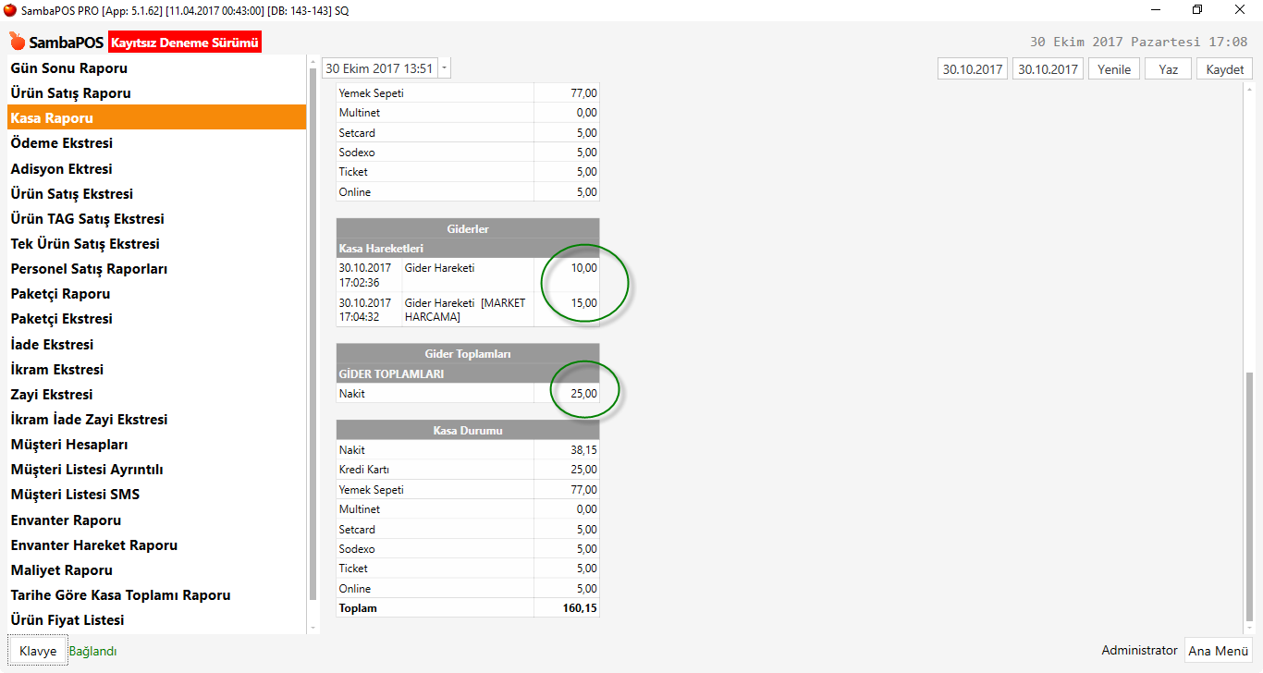This screenshot has height=673, width=1263.
Task: Open Müşteri Hesapları report
Action: tap(69, 445)
